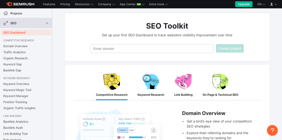
Task: Click the Create project button
Action: (x=230, y=48)
